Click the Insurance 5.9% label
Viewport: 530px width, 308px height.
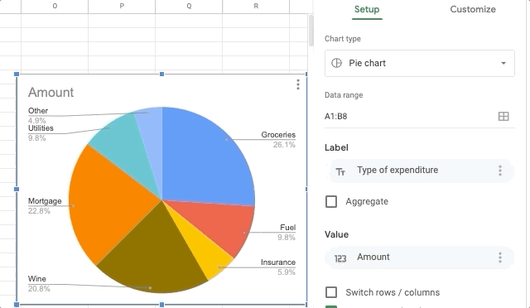point(278,267)
